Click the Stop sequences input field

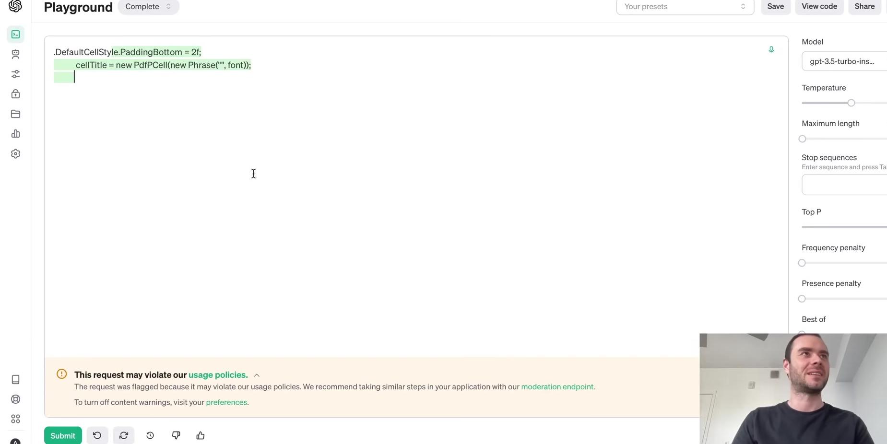coord(844,185)
